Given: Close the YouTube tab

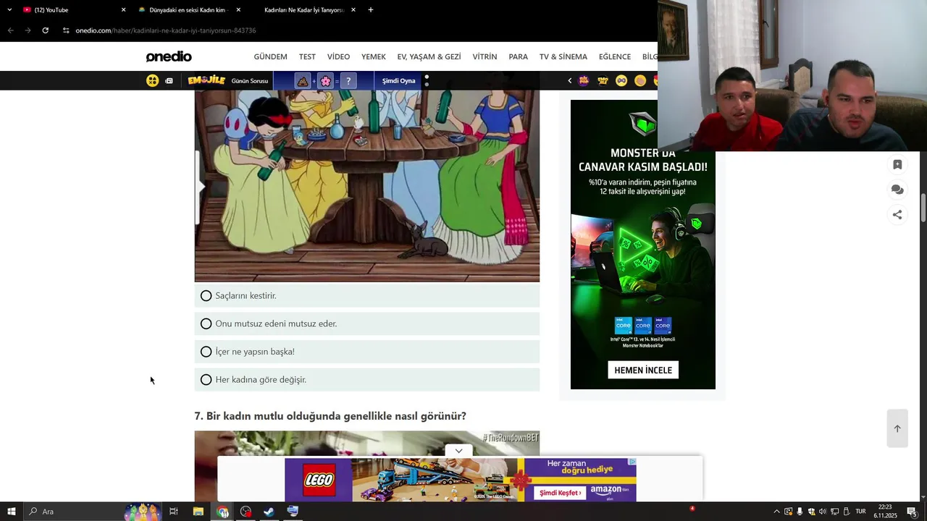Looking at the screenshot, I should coord(123,10).
